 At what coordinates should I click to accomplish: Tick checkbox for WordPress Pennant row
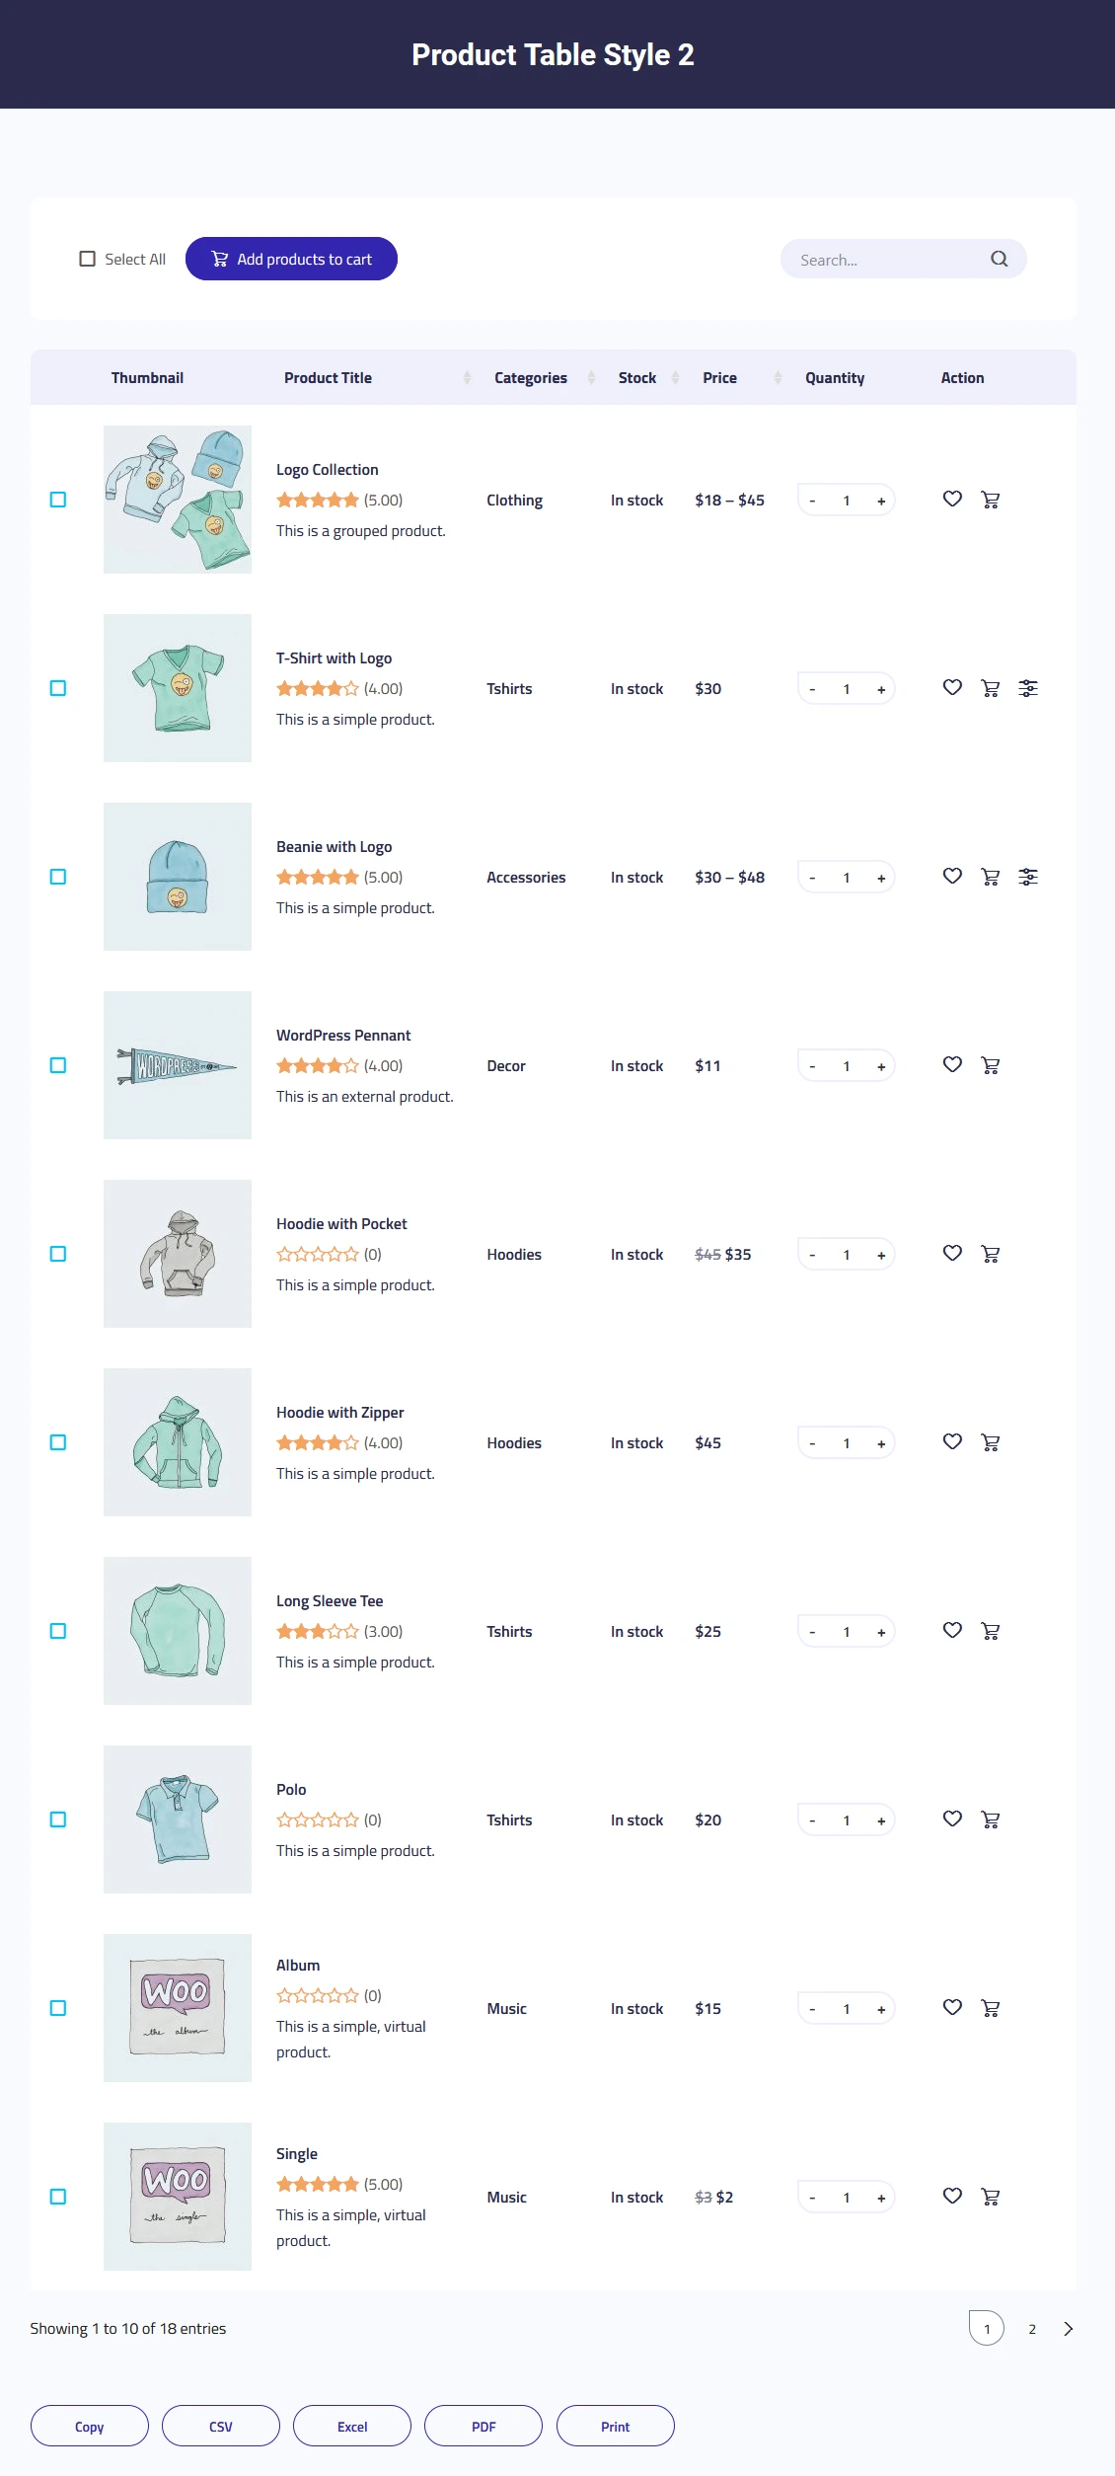[x=58, y=1065]
